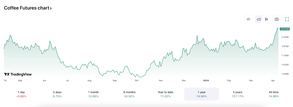Click the Oct label on time axis

(x=136, y=80)
